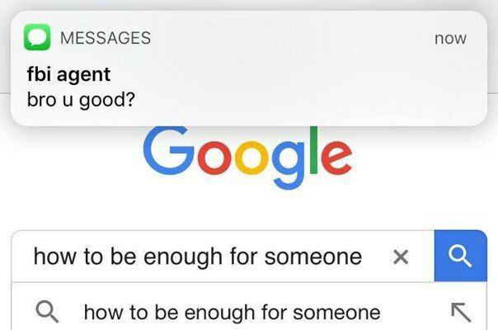This screenshot has height=330, width=498.
Task: Clear the search text with the X
Action: coord(401,257)
